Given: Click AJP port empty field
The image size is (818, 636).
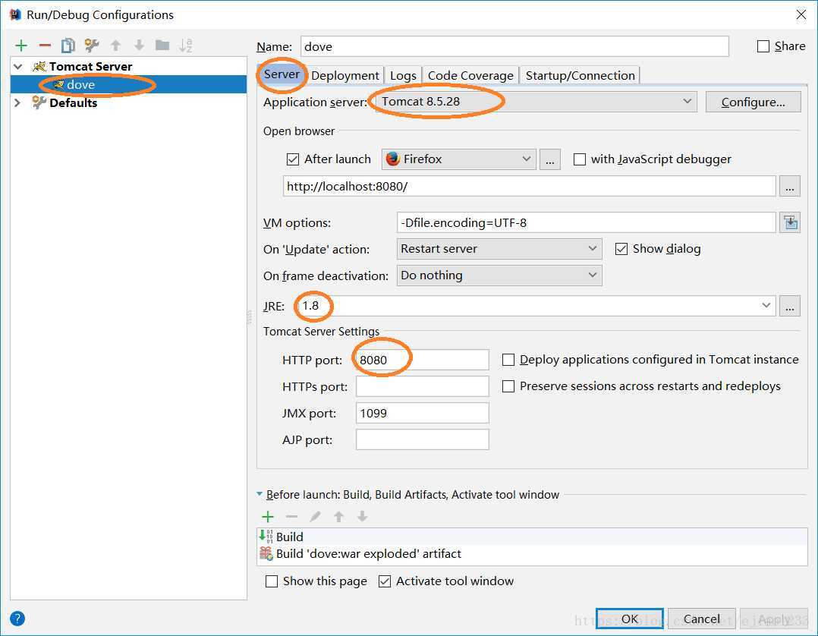Looking at the screenshot, I should point(422,440).
